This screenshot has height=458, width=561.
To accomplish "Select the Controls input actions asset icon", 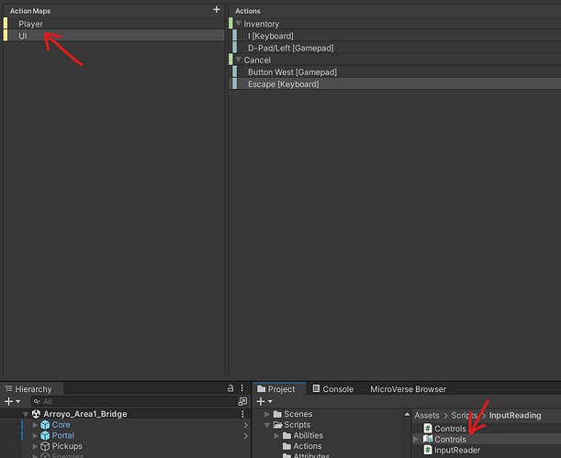I will [x=428, y=439].
